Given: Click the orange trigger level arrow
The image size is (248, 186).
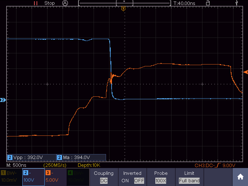Looking at the screenshot, I should tap(246, 72).
